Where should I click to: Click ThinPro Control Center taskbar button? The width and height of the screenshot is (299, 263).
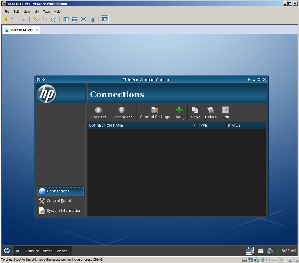[x=43, y=251]
